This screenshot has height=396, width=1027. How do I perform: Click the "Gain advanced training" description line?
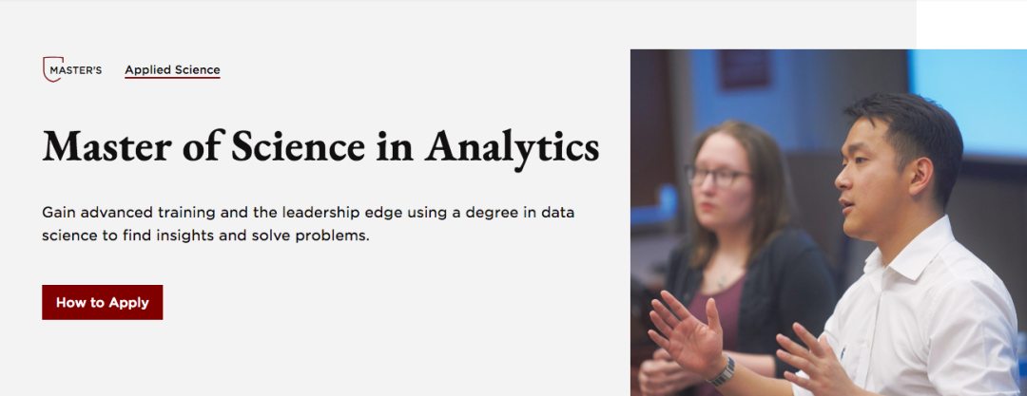(x=308, y=213)
